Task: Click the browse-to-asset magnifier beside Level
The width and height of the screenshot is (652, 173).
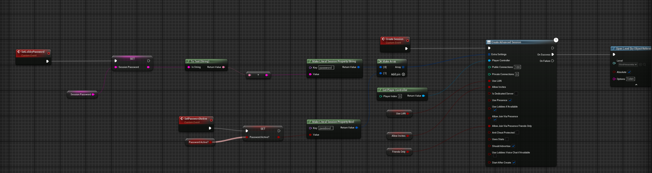Action: pyautogui.click(x=645, y=64)
